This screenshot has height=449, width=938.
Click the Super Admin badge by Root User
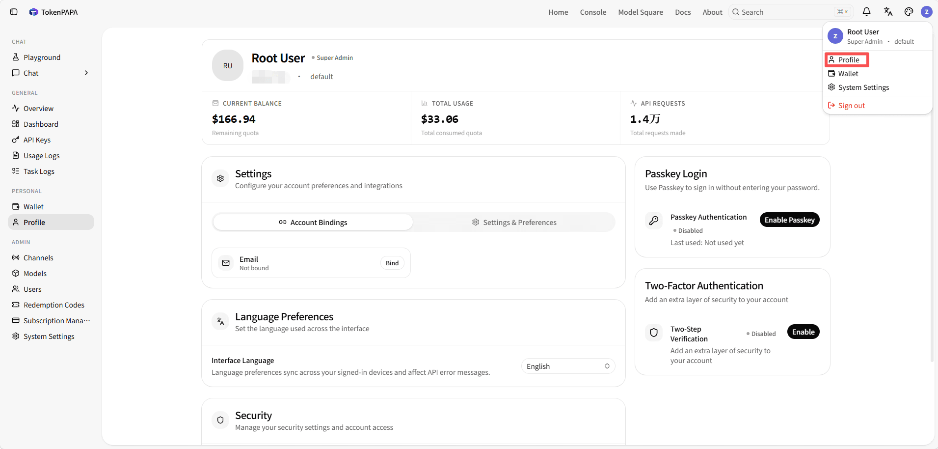(x=332, y=58)
